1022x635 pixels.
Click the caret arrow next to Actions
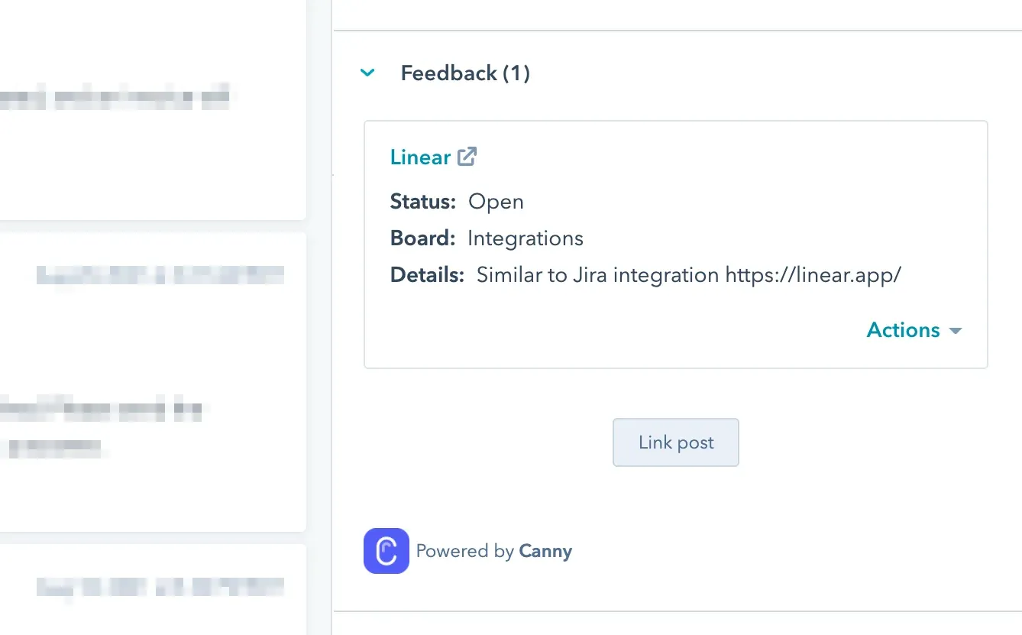click(955, 330)
